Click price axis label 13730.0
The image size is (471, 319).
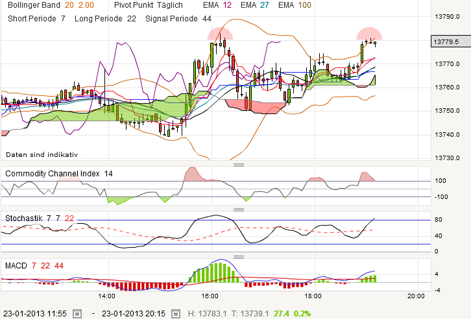(447, 158)
